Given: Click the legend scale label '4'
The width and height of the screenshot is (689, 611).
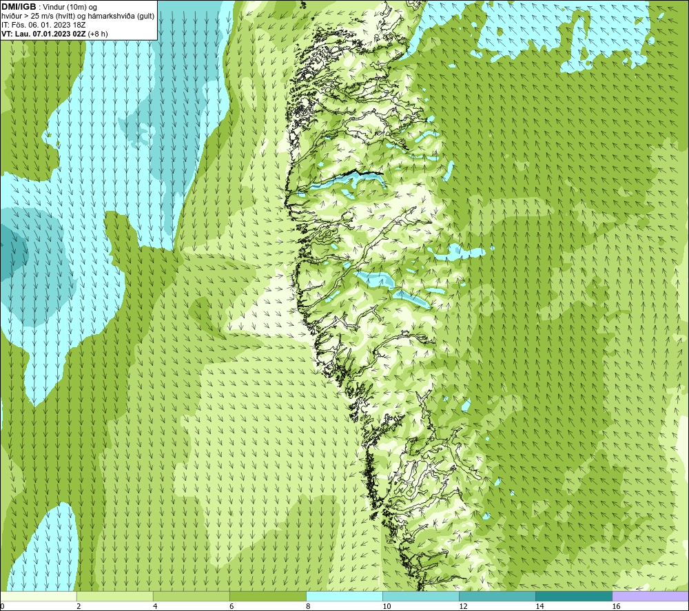Looking at the screenshot, I should click(x=155, y=606).
